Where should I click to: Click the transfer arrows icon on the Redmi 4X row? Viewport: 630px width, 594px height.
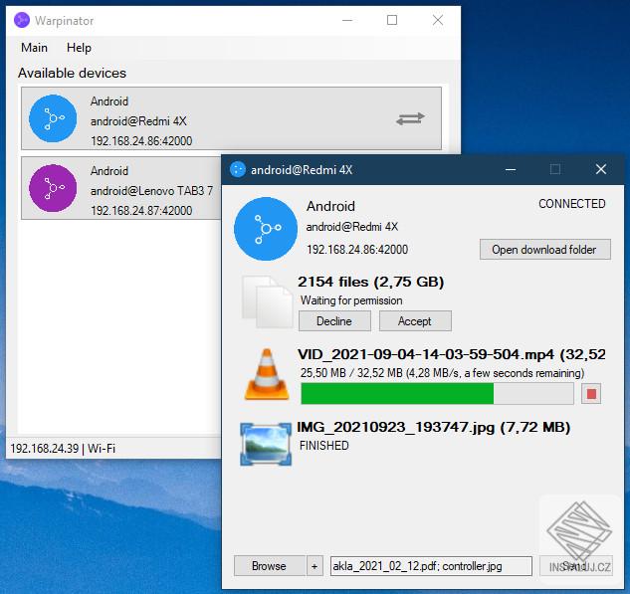[x=410, y=118]
